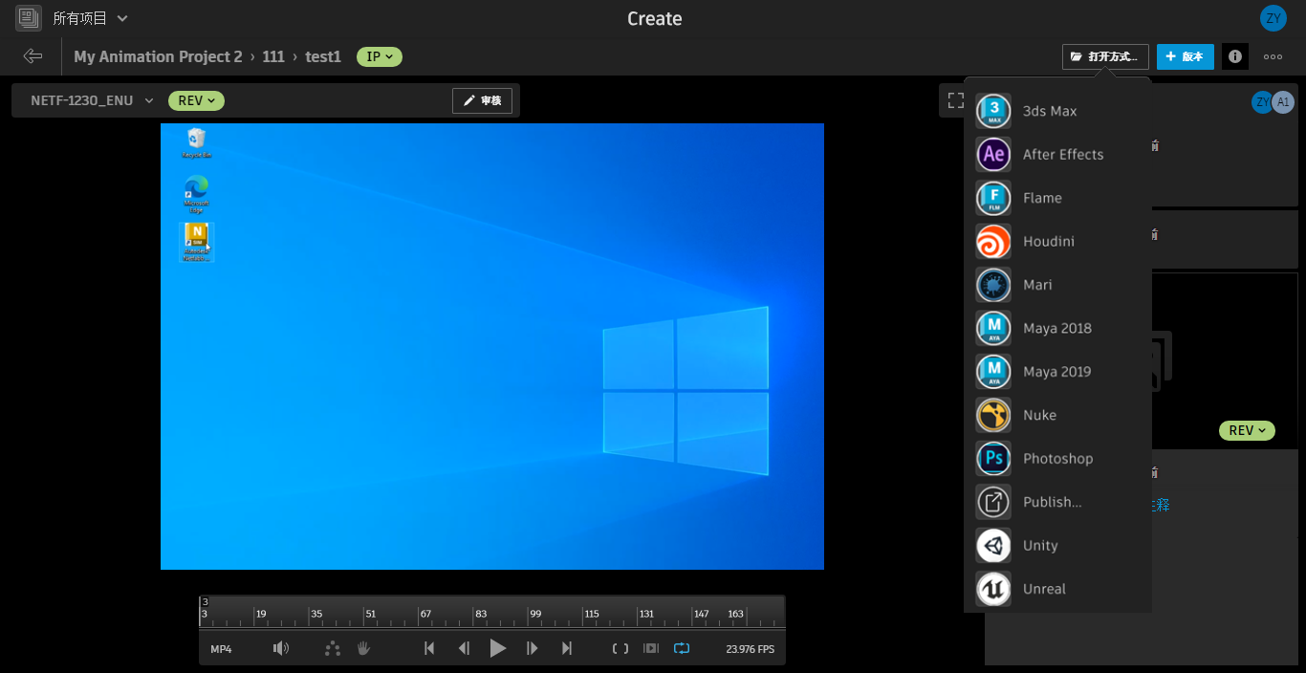Toggle the dots icon in playback bar
Viewport: 1306px width, 673px height.
332,648
